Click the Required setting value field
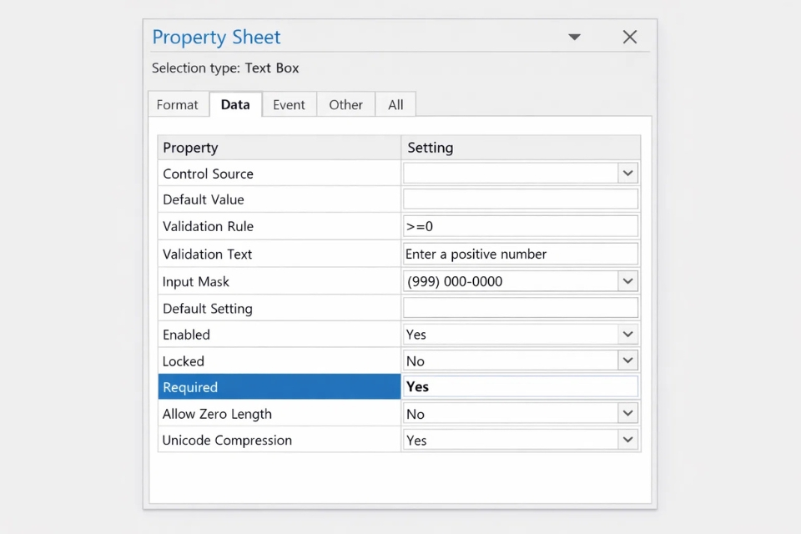Viewport: 801px width, 534px height. click(x=520, y=387)
